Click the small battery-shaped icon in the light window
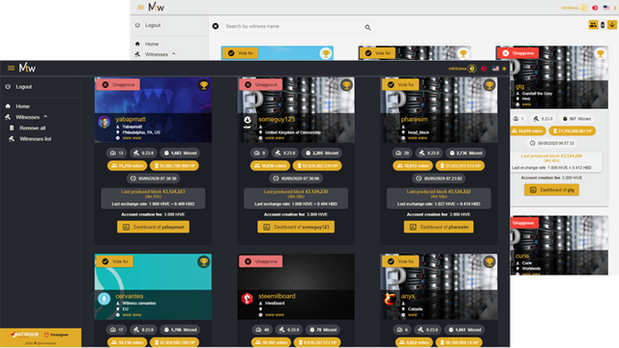The image size is (619, 348). pyautogui.click(x=603, y=25)
